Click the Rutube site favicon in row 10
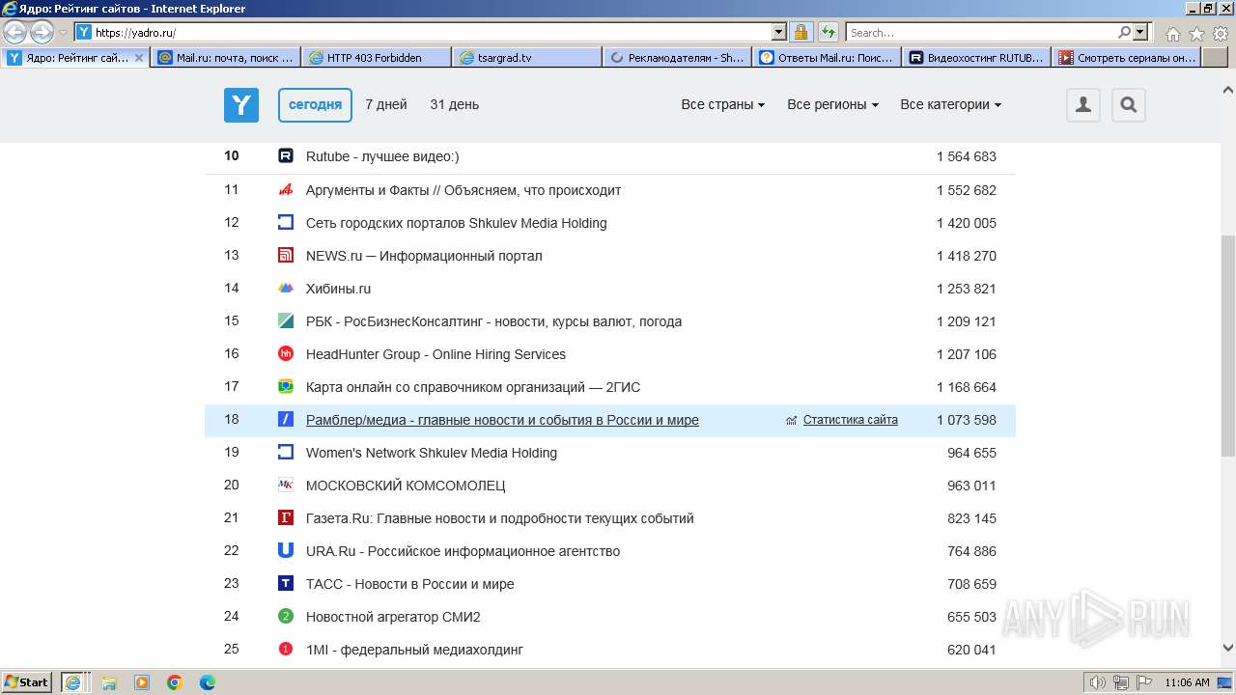Viewport: 1236px width, 695px height. pyautogui.click(x=286, y=156)
